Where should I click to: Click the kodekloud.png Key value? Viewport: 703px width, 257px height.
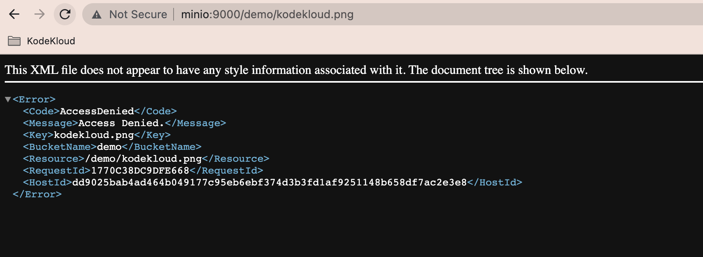[x=94, y=135]
